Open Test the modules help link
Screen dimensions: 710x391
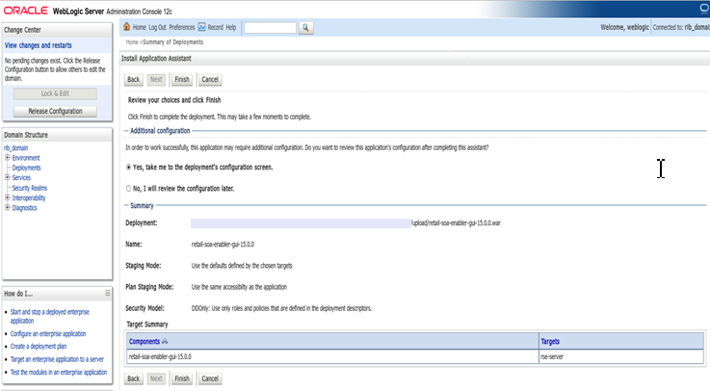point(59,373)
